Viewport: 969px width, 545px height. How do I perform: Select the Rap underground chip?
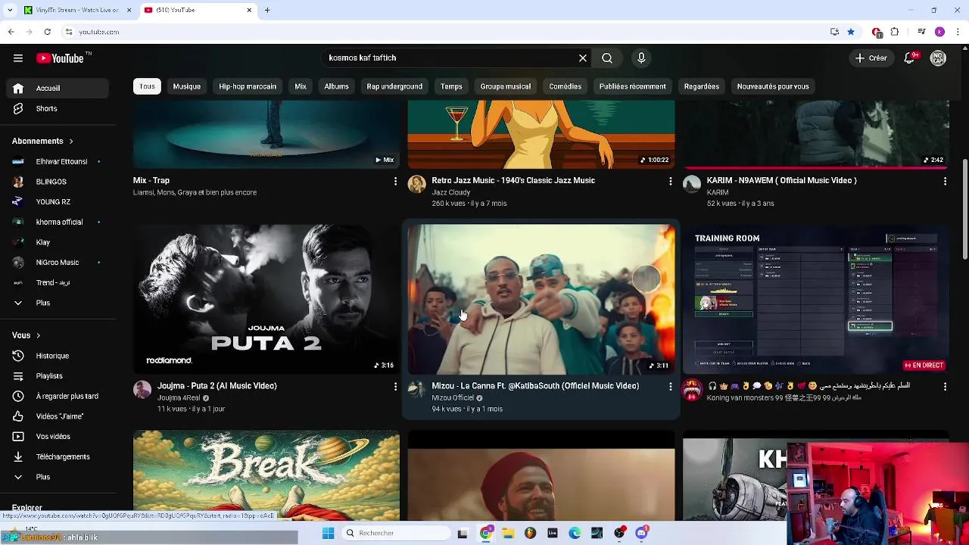tap(394, 86)
